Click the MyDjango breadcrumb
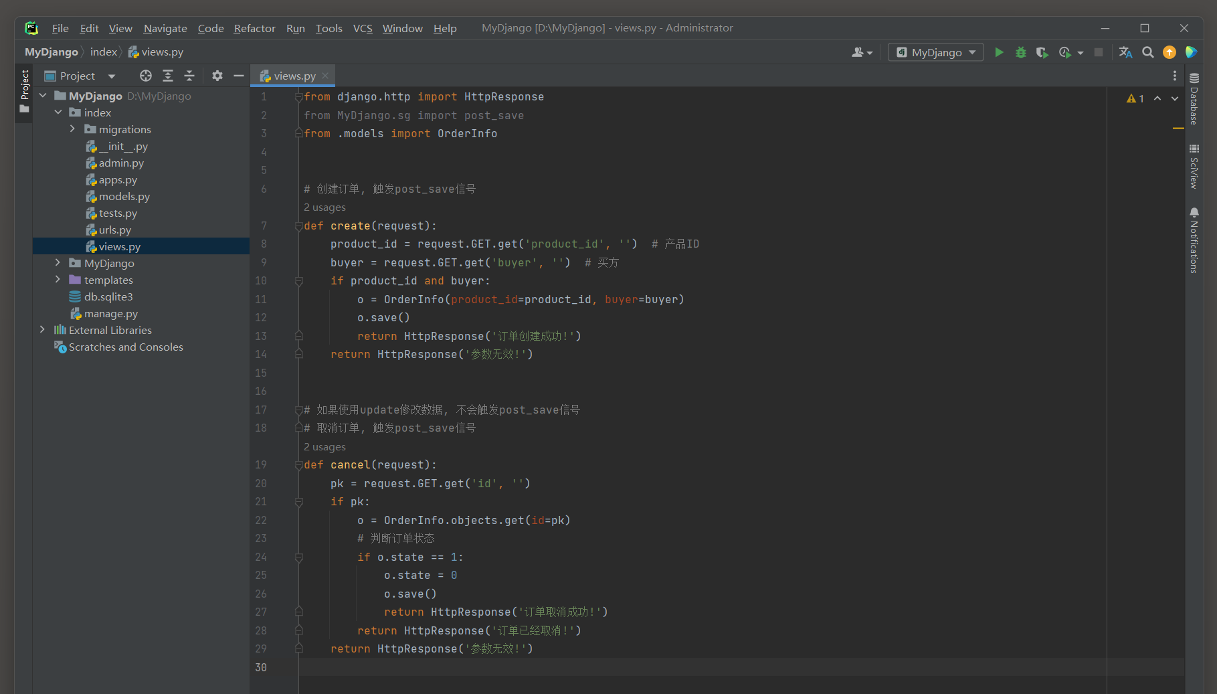Screen dimensions: 1217x694 [52, 52]
